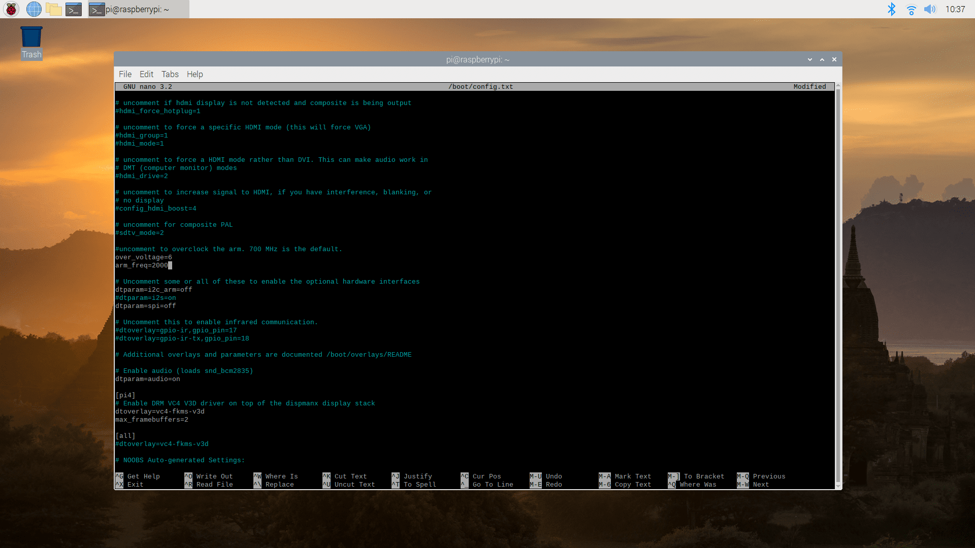Click the pi@raspberrypi taskbar window button
This screenshot has height=548, width=975.
(x=138, y=9)
